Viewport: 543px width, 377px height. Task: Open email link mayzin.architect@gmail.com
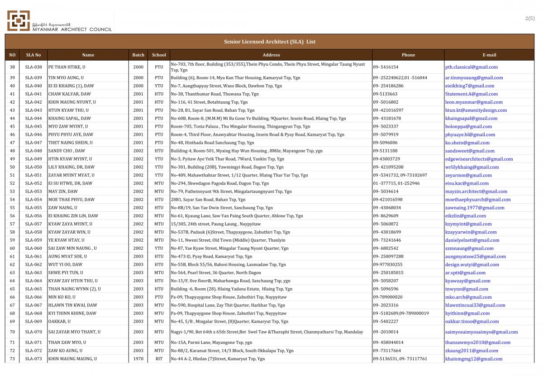476,191
